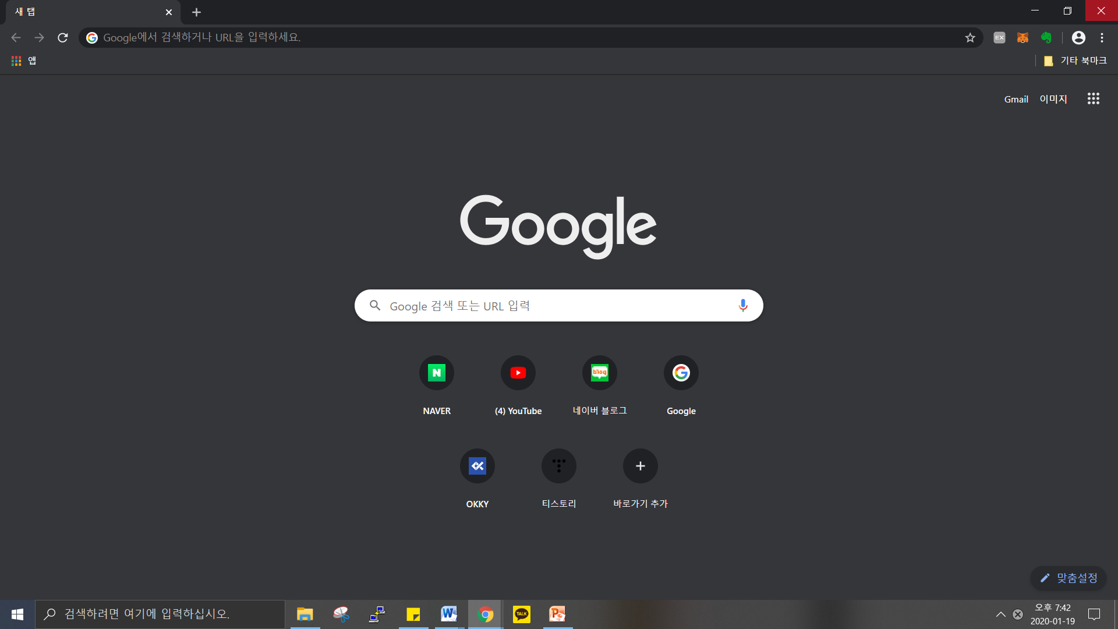Open Chrome's three-dot menu
The height and width of the screenshot is (629, 1118).
click(1102, 38)
